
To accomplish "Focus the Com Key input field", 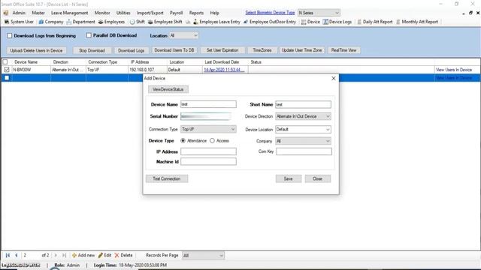I will coord(304,151).
